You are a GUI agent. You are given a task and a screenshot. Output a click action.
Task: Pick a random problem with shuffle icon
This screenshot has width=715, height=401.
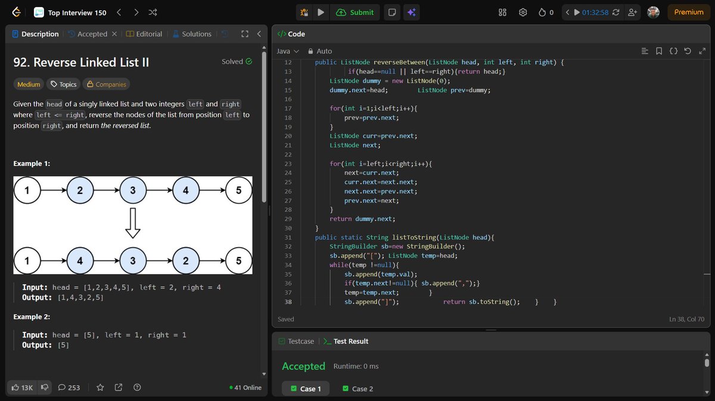coord(153,12)
